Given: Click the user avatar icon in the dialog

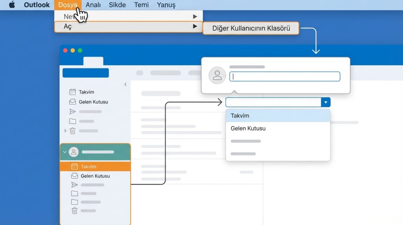Looking at the screenshot, I should 217,76.
